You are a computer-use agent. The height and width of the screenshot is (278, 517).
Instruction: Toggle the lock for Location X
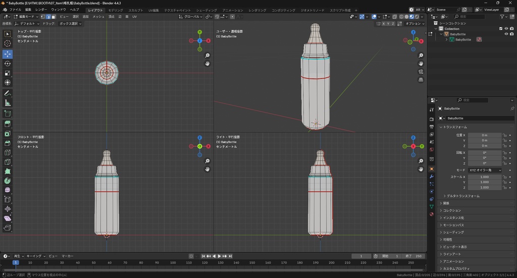tap(504, 135)
